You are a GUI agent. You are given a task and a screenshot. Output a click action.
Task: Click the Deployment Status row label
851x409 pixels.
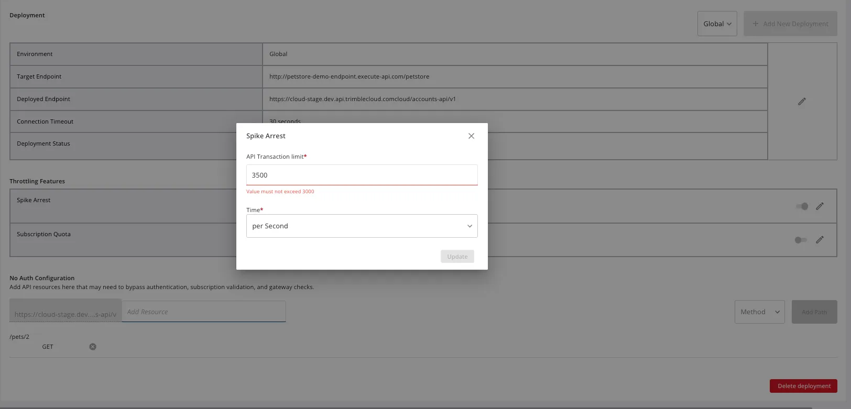click(43, 143)
